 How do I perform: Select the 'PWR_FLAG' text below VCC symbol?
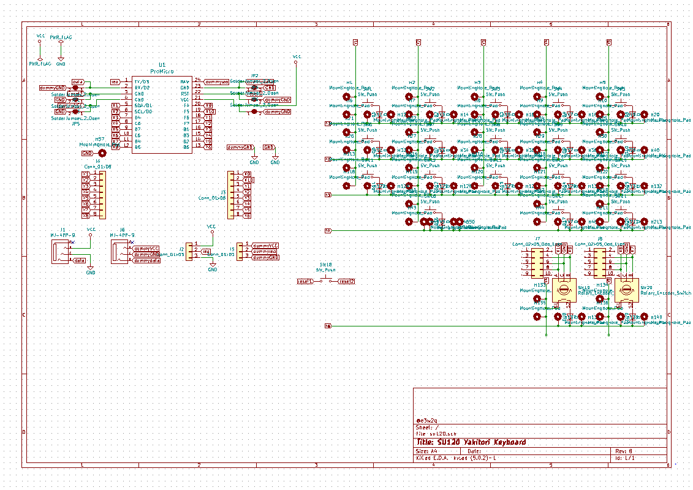pyautogui.click(x=40, y=64)
